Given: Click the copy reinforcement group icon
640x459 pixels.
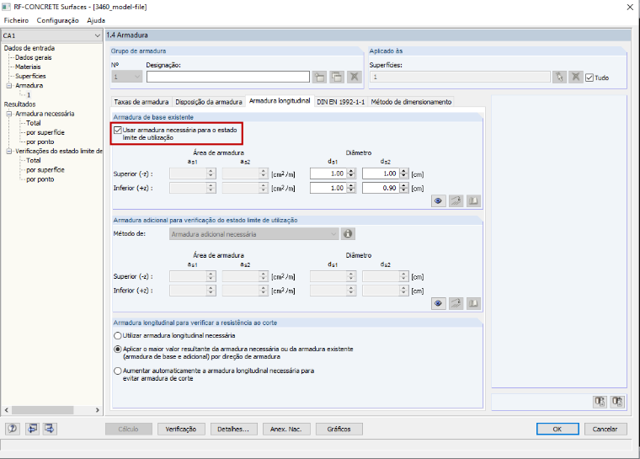Looking at the screenshot, I should pos(337,77).
